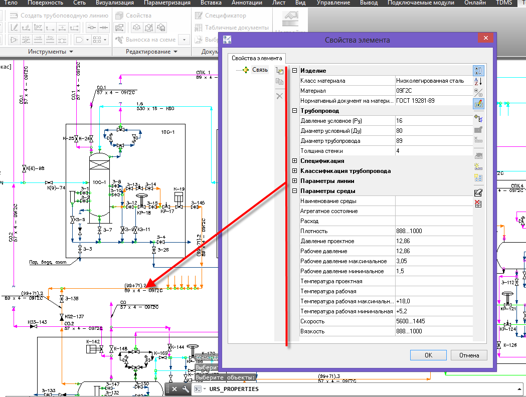
Task: Click the select objects icon beside Связь
Action: 279,71
